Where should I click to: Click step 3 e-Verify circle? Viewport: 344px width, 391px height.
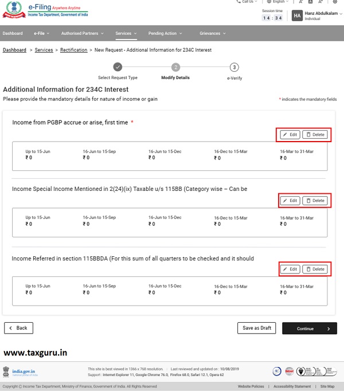(x=234, y=67)
